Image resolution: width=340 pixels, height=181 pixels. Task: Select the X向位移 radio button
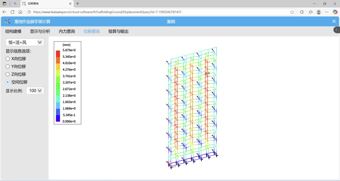point(8,59)
